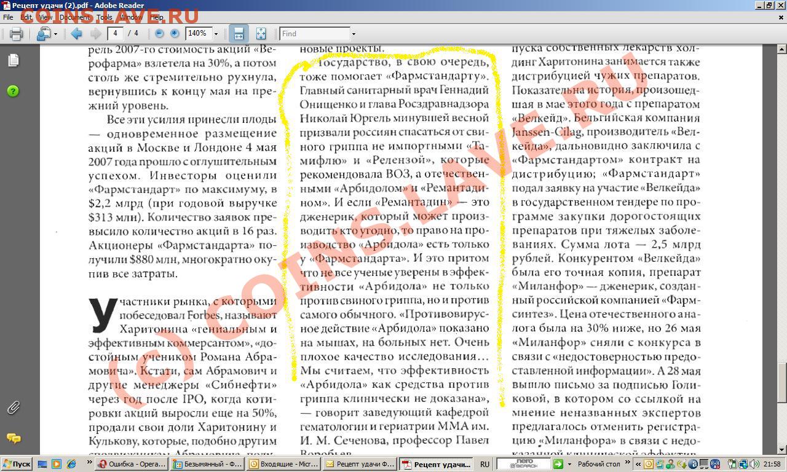Click the messenger person tray icon
The image size is (787, 472).
coord(670,465)
